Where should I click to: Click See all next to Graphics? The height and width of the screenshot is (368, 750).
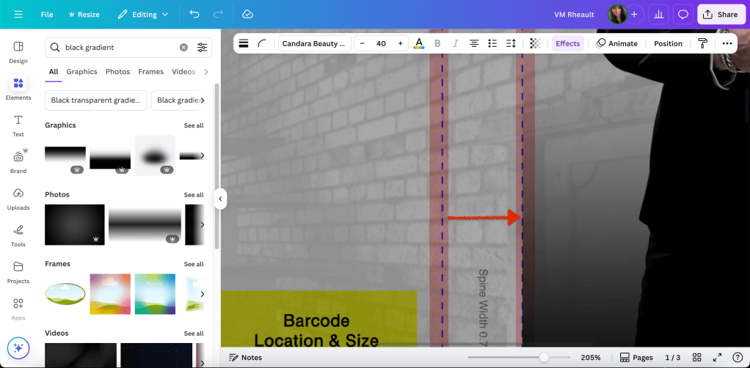pyautogui.click(x=194, y=125)
